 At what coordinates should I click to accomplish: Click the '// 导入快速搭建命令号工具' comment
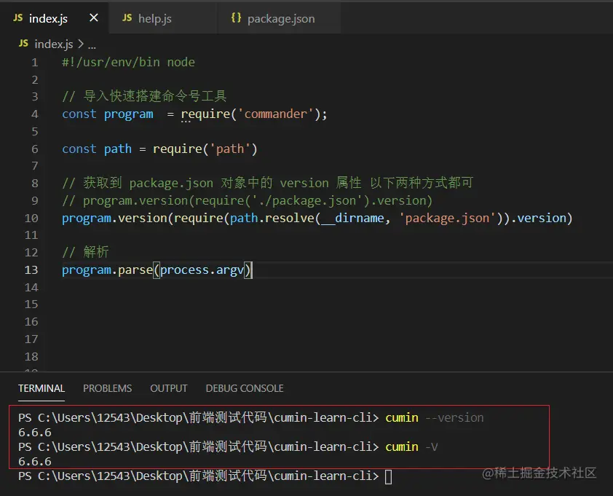pyautogui.click(x=144, y=96)
